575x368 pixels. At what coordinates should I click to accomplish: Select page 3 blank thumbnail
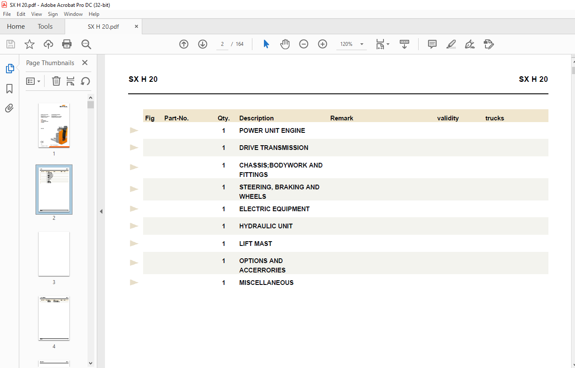[x=54, y=254]
